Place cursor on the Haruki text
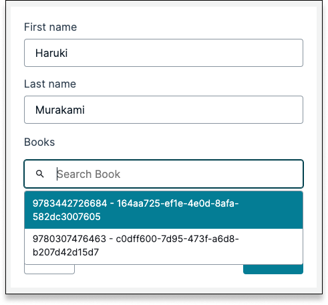 (x=51, y=53)
